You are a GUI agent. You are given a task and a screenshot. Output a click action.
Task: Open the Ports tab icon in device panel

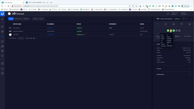[174, 24]
